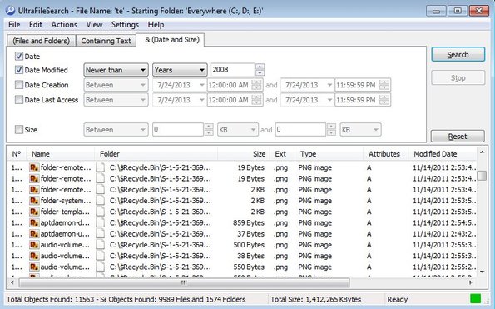Click folder page icon in 37 Bytes row
This screenshot has width=495, height=309.
tap(101, 234)
